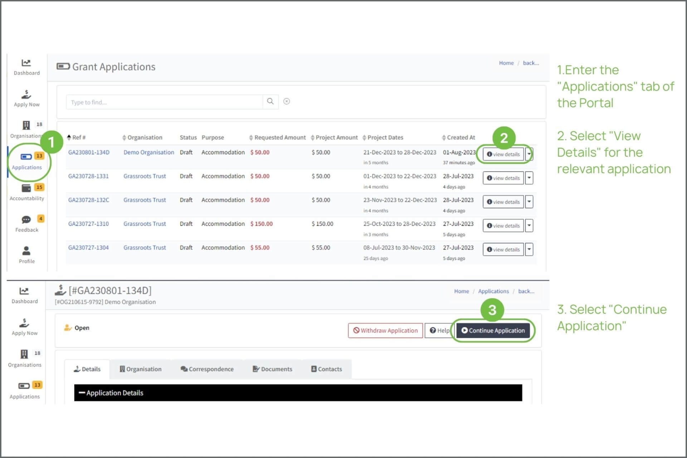
Task: Sort table by Requested Amount column
Action: coord(277,137)
